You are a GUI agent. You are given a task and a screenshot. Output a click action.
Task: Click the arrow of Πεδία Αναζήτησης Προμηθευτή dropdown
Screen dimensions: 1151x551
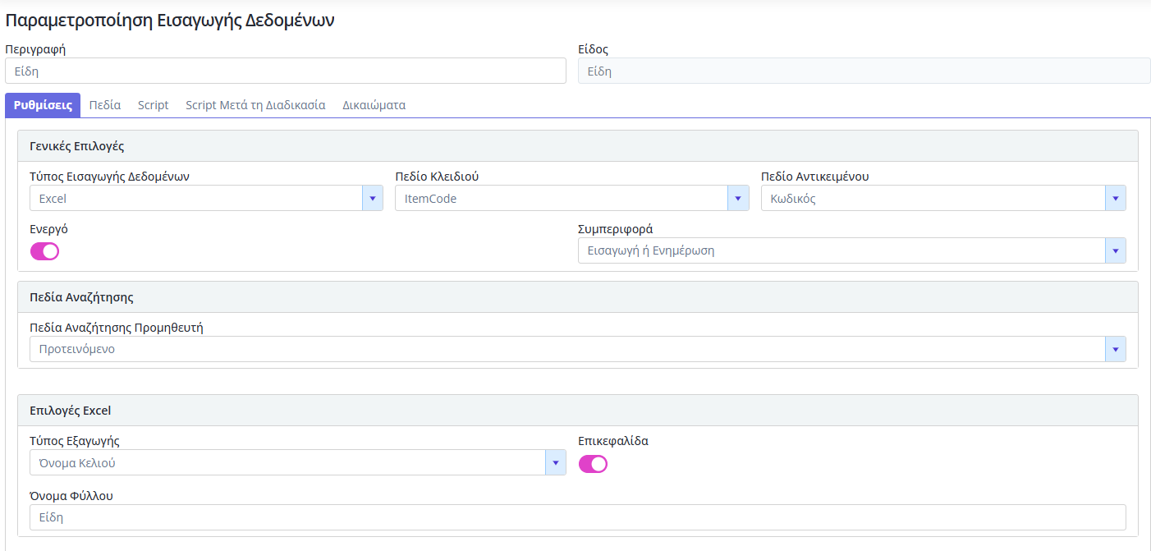coord(1115,350)
